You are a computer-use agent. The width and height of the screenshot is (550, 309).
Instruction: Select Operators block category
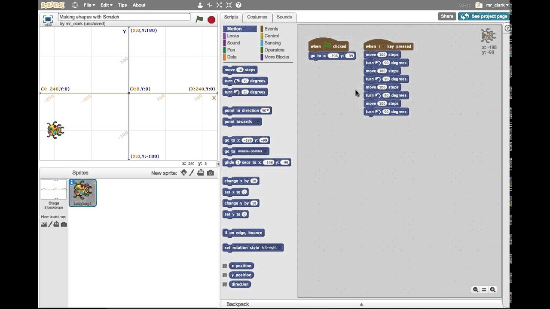point(274,50)
